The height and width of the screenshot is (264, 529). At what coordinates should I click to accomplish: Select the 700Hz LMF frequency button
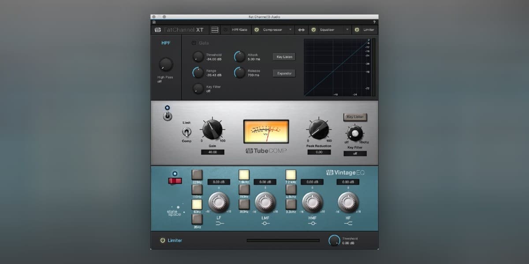pyautogui.click(x=244, y=190)
